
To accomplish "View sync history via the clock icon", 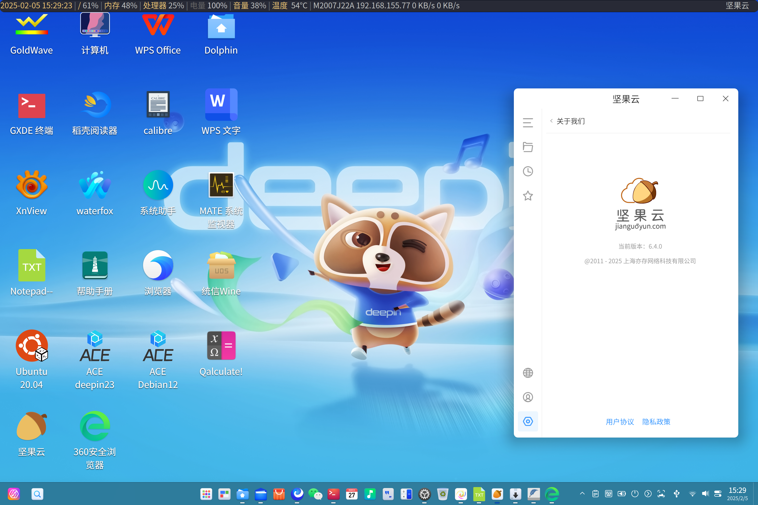I will [x=528, y=171].
